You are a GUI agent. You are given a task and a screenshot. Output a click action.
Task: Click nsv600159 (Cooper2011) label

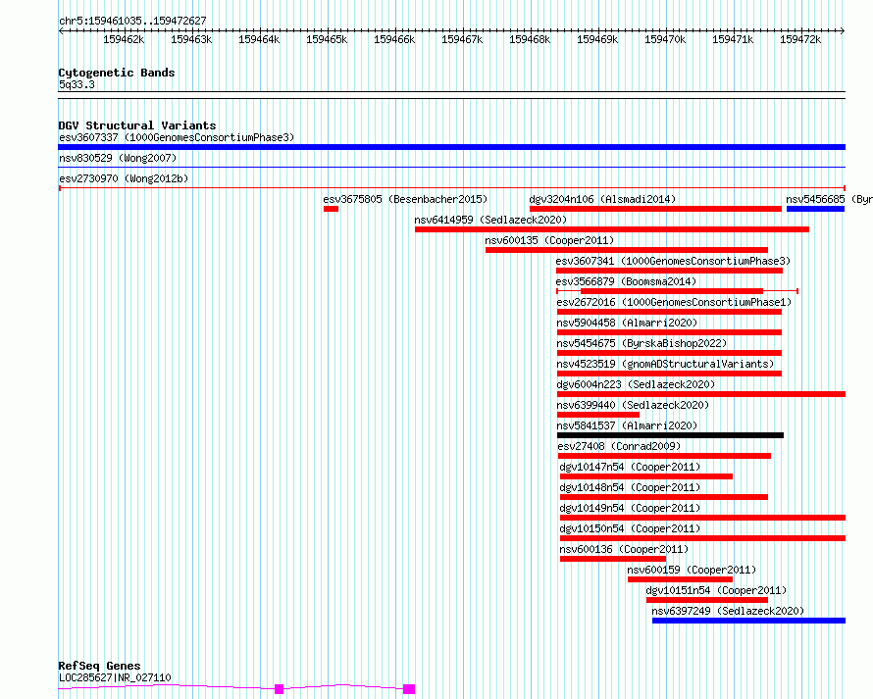692,570
